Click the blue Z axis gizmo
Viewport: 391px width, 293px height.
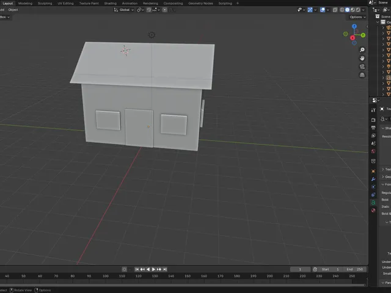[x=354, y=26]
